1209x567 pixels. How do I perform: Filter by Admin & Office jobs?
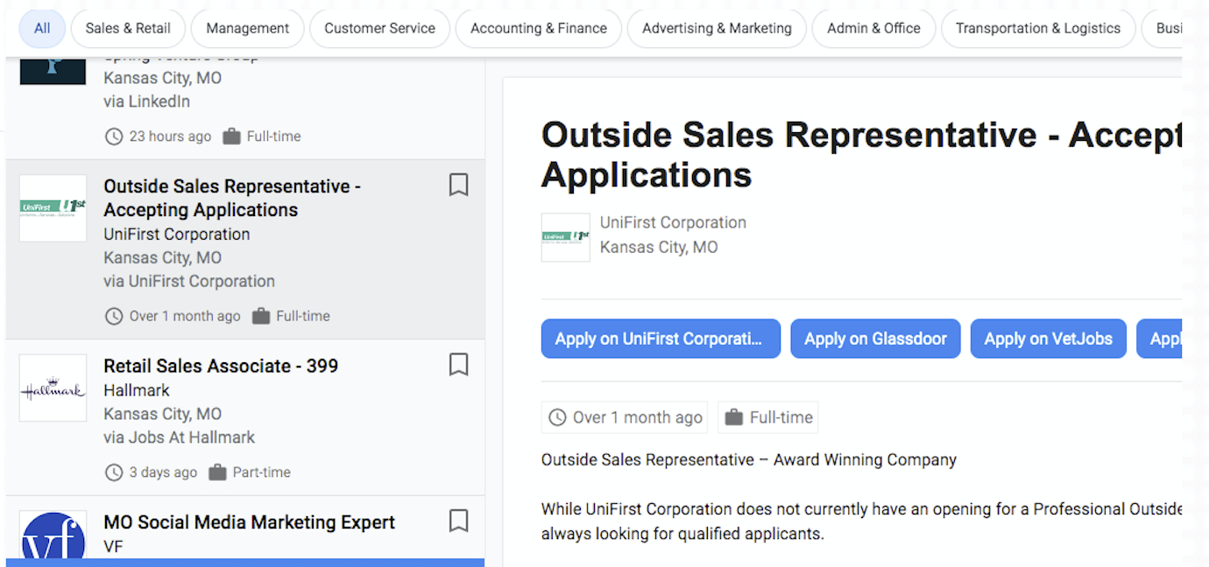point(873,28)
